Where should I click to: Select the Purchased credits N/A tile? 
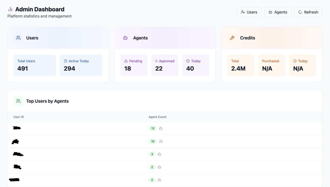(272, 65)
